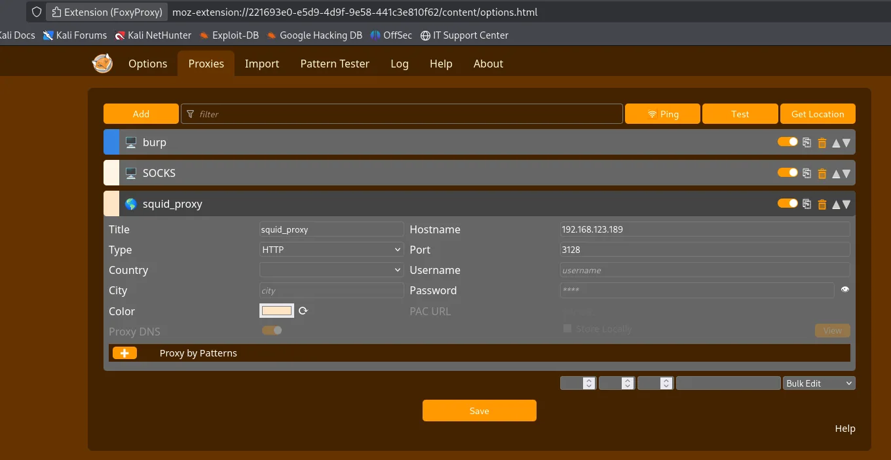Open the Kali NetHunter bookmark
The image size is (891, 460).
(x=153, y=35)
